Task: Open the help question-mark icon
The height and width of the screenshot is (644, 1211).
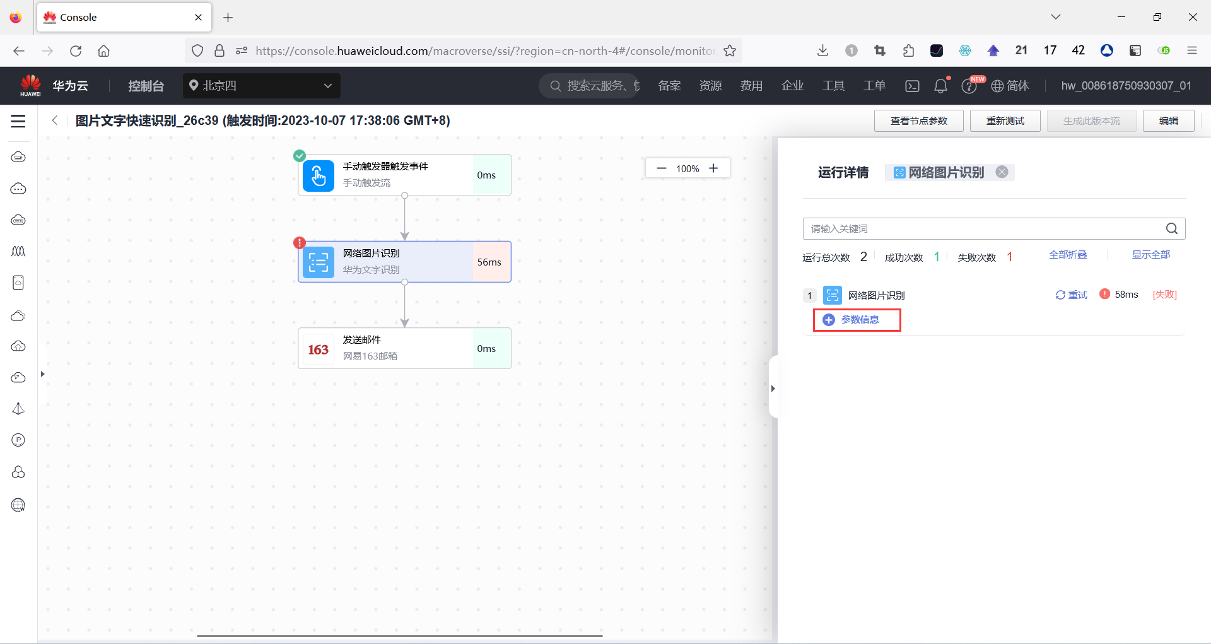Action: (x=969, y=86)
